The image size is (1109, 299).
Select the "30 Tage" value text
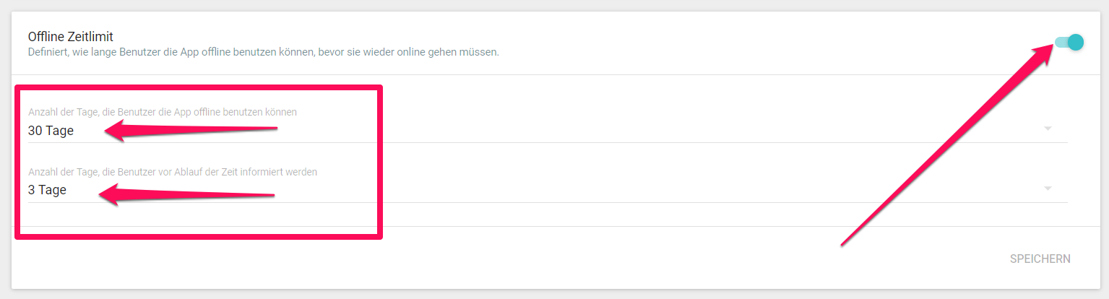(x=51, y=131)
